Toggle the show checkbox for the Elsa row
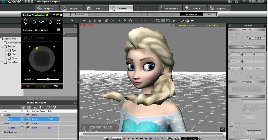This screenshot has width=268, height=140. (x=28, y=119)
